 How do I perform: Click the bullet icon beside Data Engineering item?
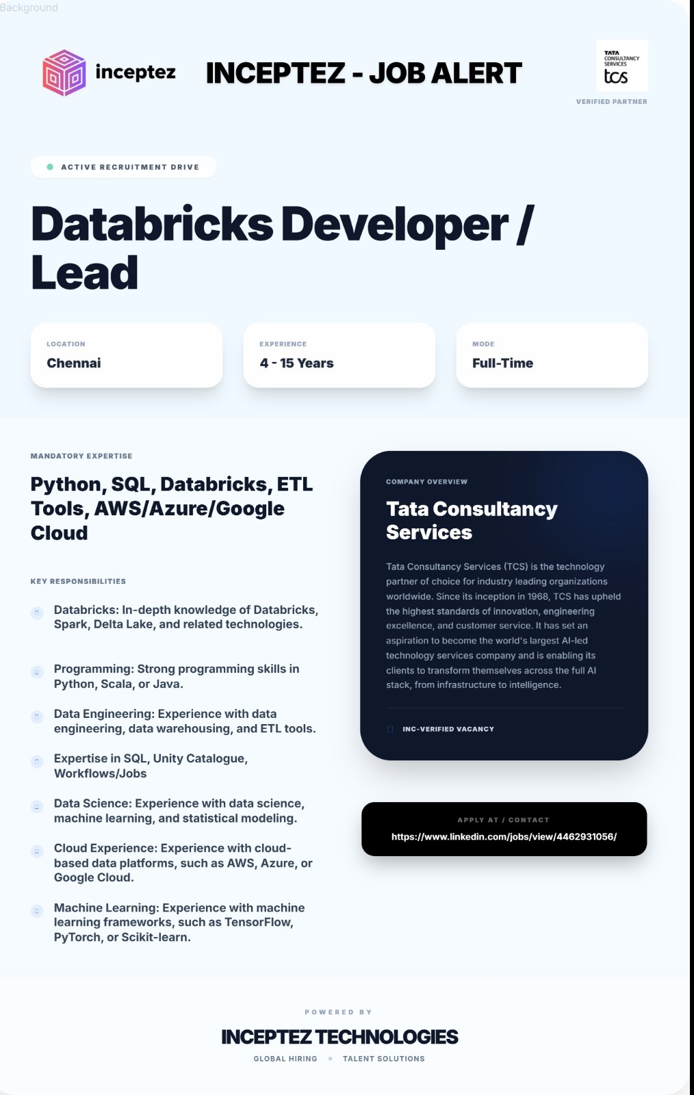click(38, 717)
